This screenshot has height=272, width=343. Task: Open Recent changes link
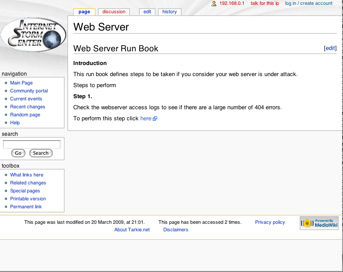(27, 107)
